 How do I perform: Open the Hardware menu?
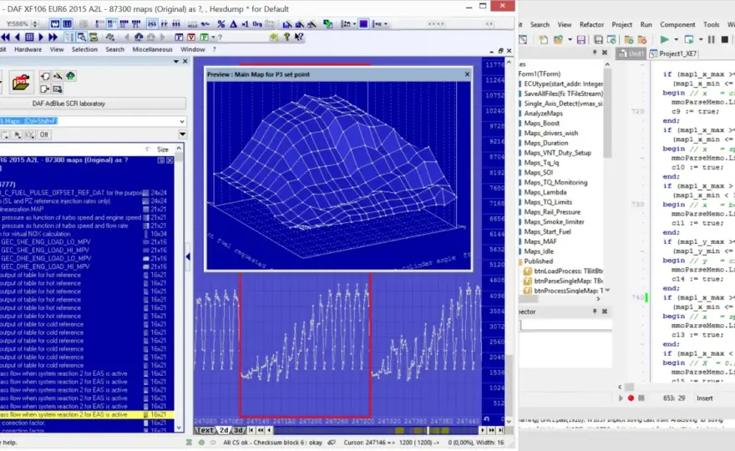tap(28, 49)
